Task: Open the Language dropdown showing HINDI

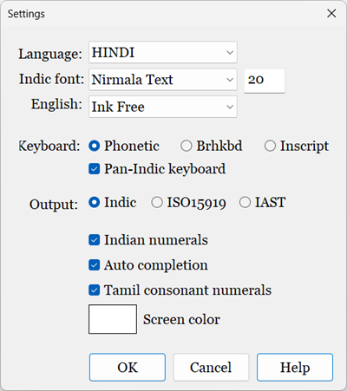Action: point(163,52)
